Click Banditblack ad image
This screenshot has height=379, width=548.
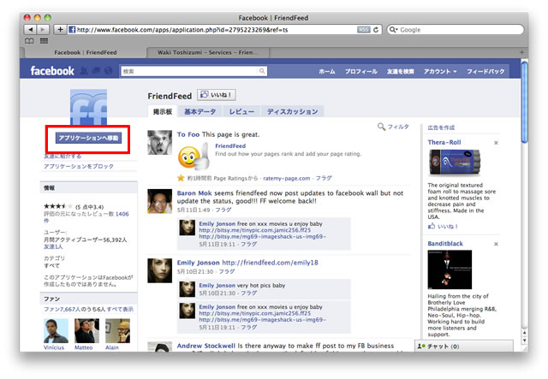pos(450,269)
